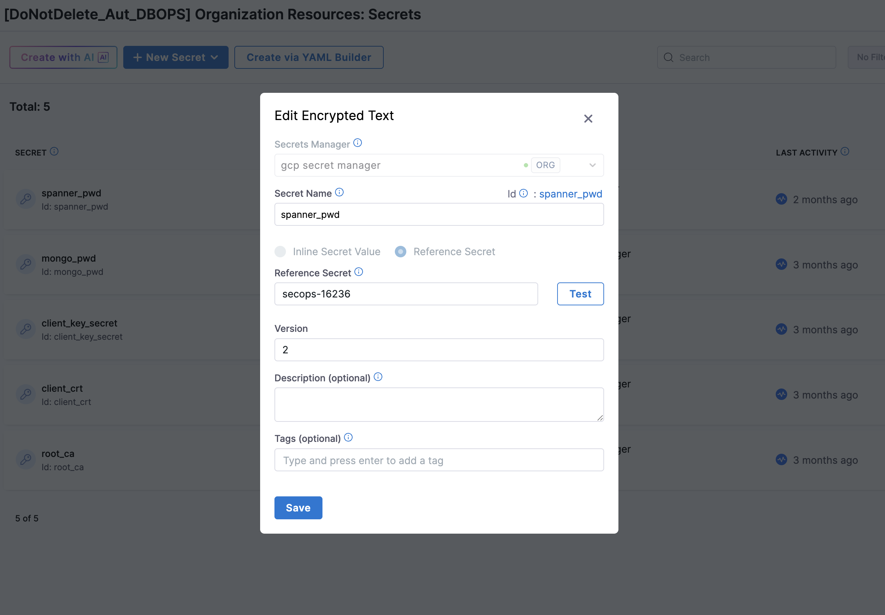Click info icon beside Tags (optional)
885x615 pixels.
coord(348,437)
